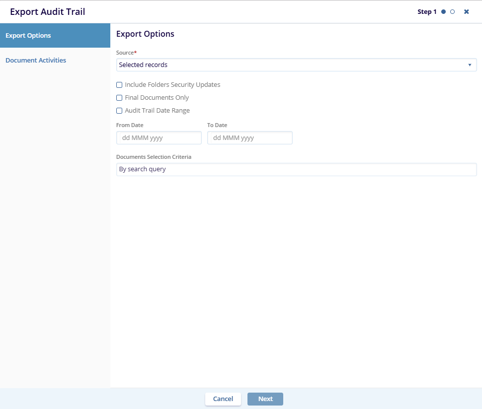Enable Include Folders Security Updates checkbox
Image resolution: width=482 pixels, height=409 pixels.
click(x=119, y=85)
